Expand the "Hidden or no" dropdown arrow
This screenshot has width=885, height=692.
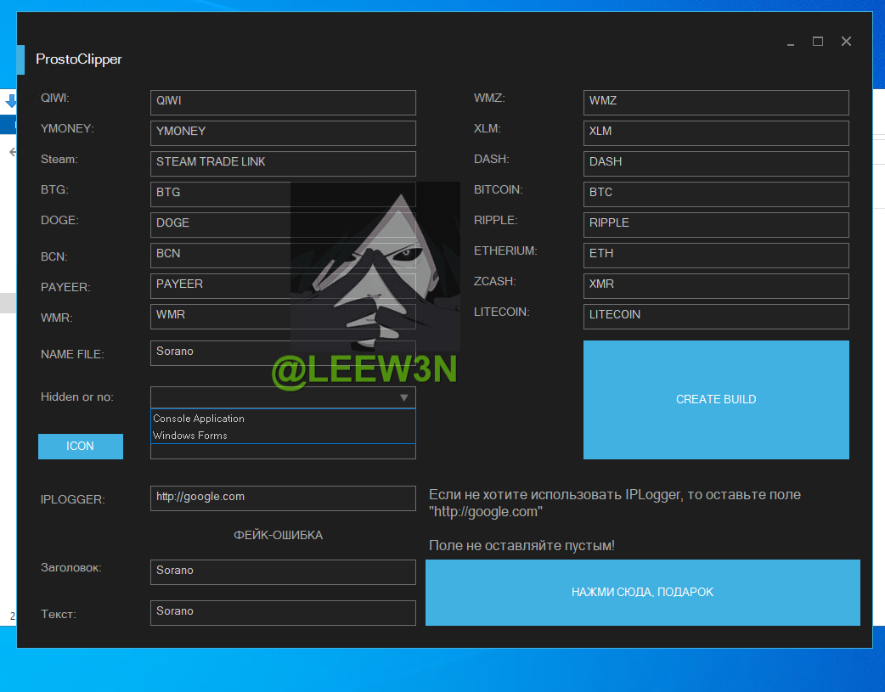coord(404,397)
